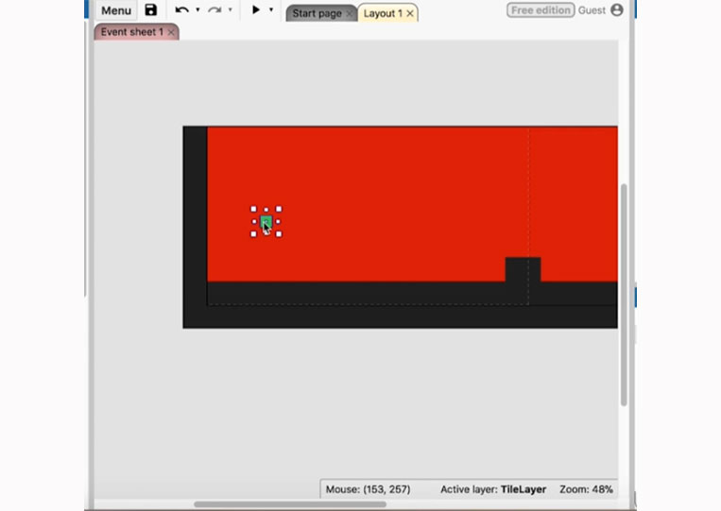Close the Start page tab
Screen dimensions: 721x511
coord(349,14)
